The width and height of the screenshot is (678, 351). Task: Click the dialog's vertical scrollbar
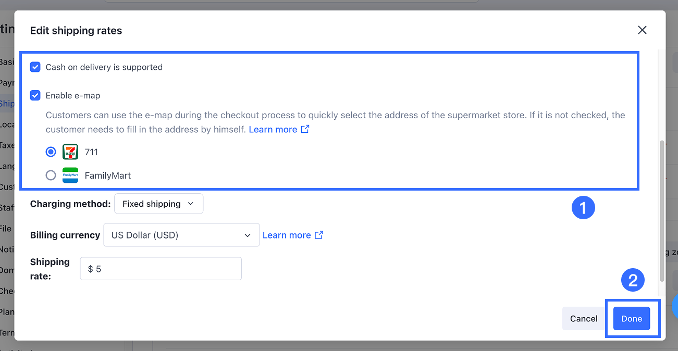click(x=662, y=208)
